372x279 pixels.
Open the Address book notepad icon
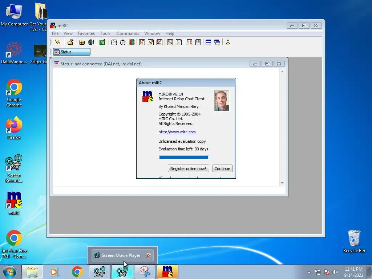coord(114,42)
